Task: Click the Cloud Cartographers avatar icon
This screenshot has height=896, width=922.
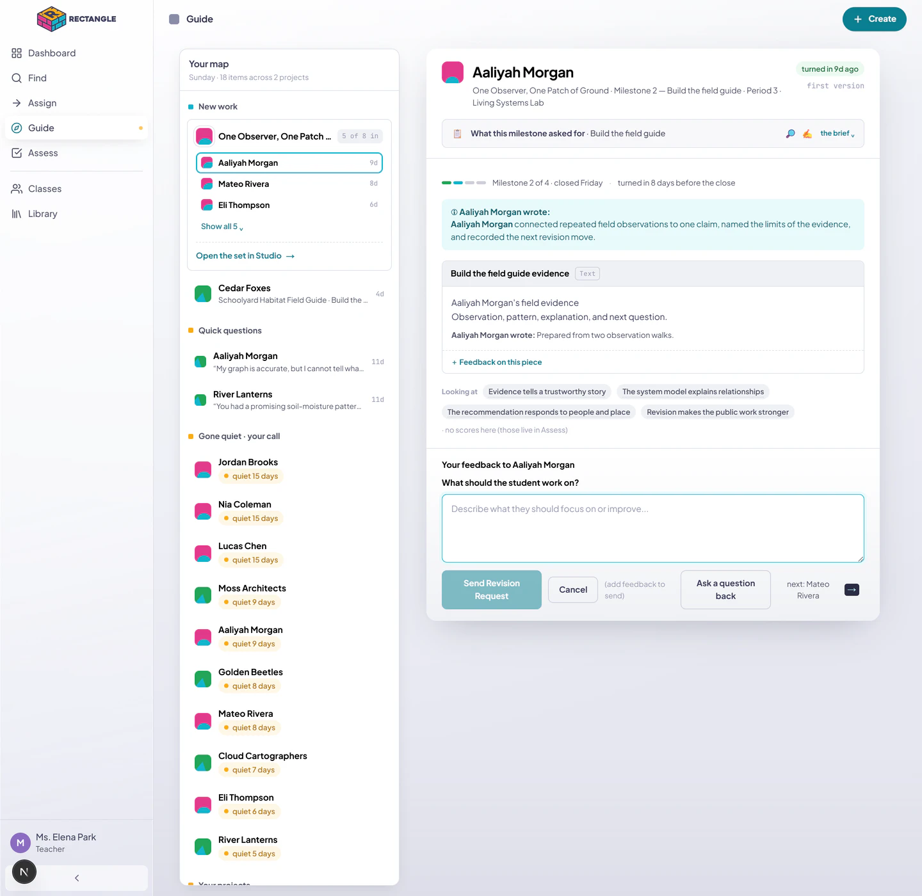Action: [x=203, y=763]
